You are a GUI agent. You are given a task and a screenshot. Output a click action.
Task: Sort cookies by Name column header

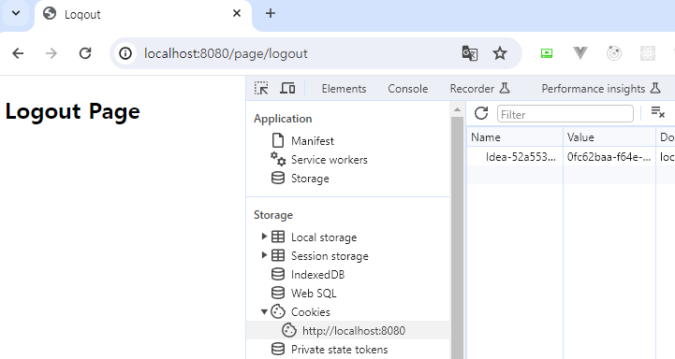pos(515,137)
